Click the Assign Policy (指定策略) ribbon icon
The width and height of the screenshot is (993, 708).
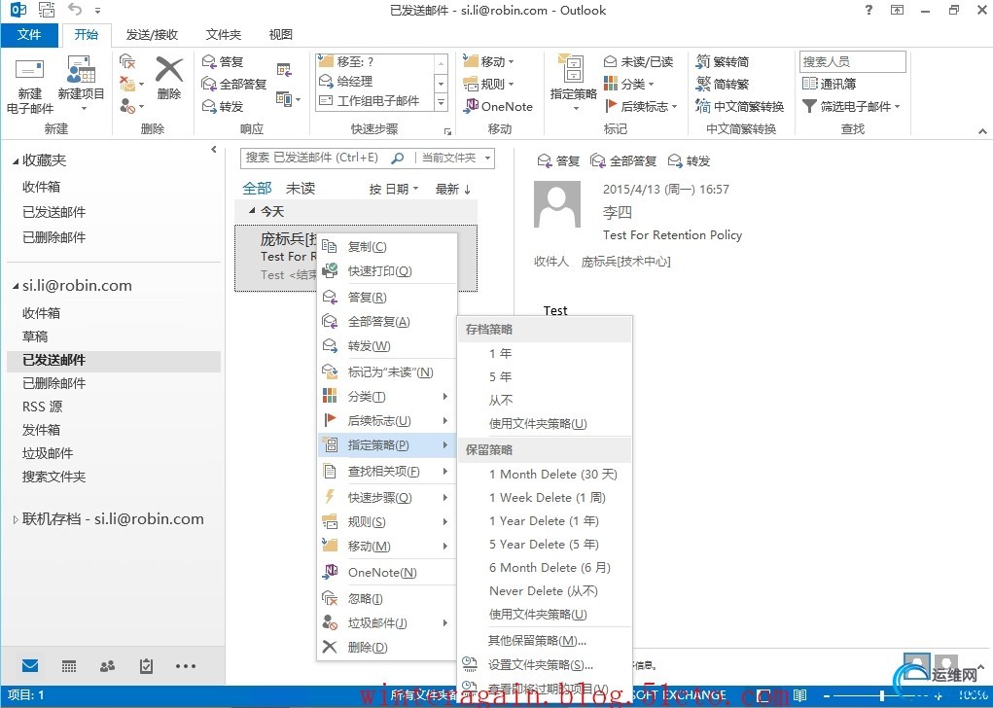[x=572, y=68]
